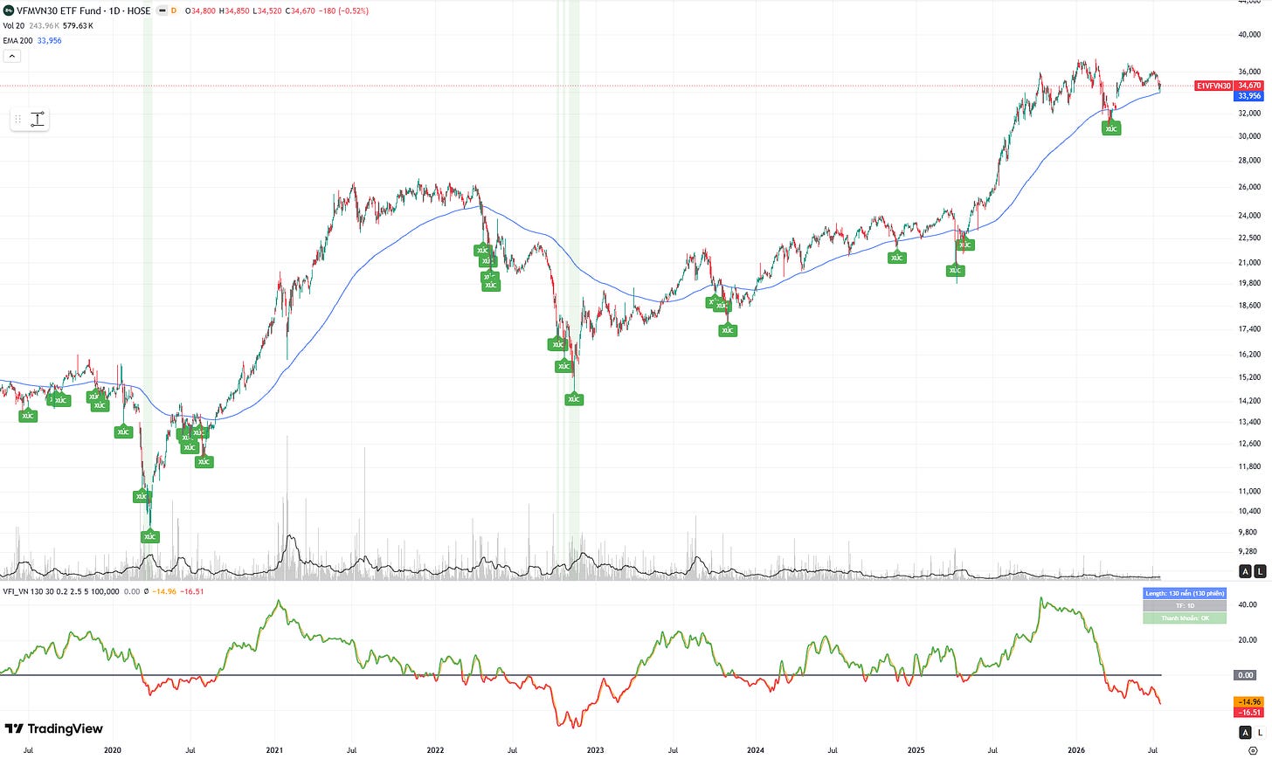Click the close price C34,670 in header
Viewport: 1272px width, 759px height.
pyautogui.click(x=301, y=10)
